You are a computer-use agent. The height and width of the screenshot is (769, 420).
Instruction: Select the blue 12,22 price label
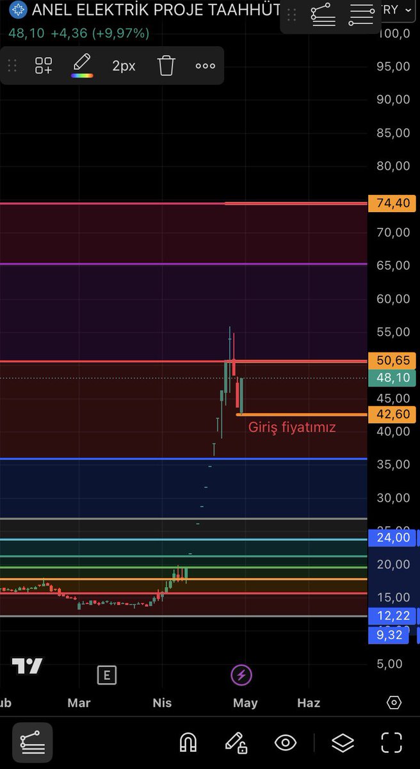392,615
